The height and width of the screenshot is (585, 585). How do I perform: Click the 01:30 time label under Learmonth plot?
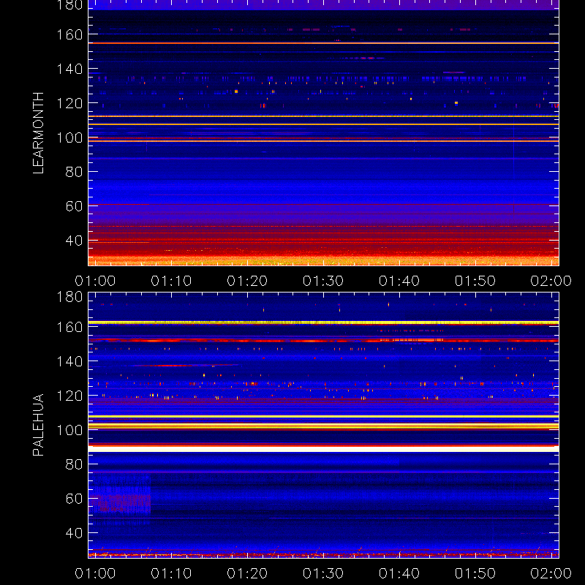[323, 281]
